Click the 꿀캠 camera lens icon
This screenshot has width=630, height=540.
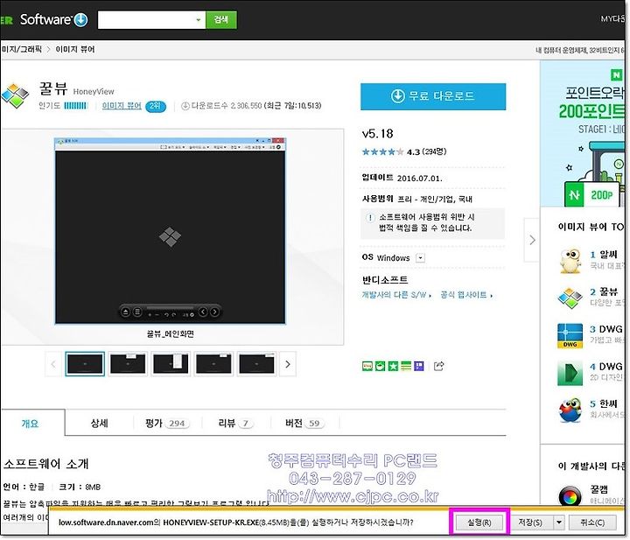point(570,496)
